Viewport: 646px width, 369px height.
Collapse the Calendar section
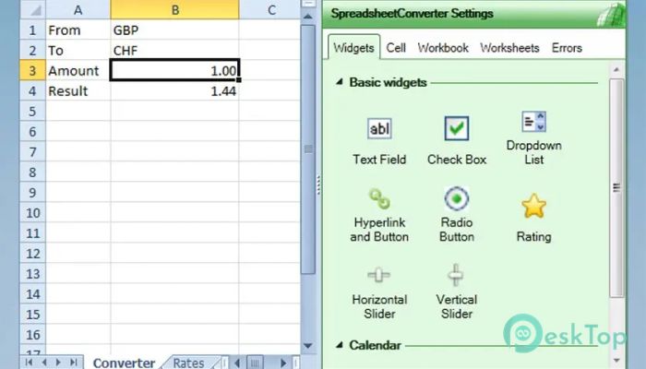click(x=339, y=345)
